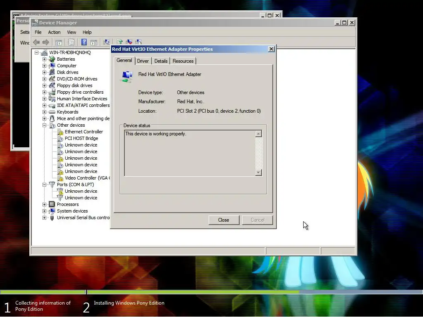Click 'Installing Windows Pony Edition' step text
The image size is (423, 317).
pos(129,303)
